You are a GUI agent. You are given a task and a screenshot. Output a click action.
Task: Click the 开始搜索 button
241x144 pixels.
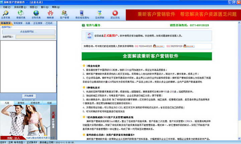click(29, 96)
